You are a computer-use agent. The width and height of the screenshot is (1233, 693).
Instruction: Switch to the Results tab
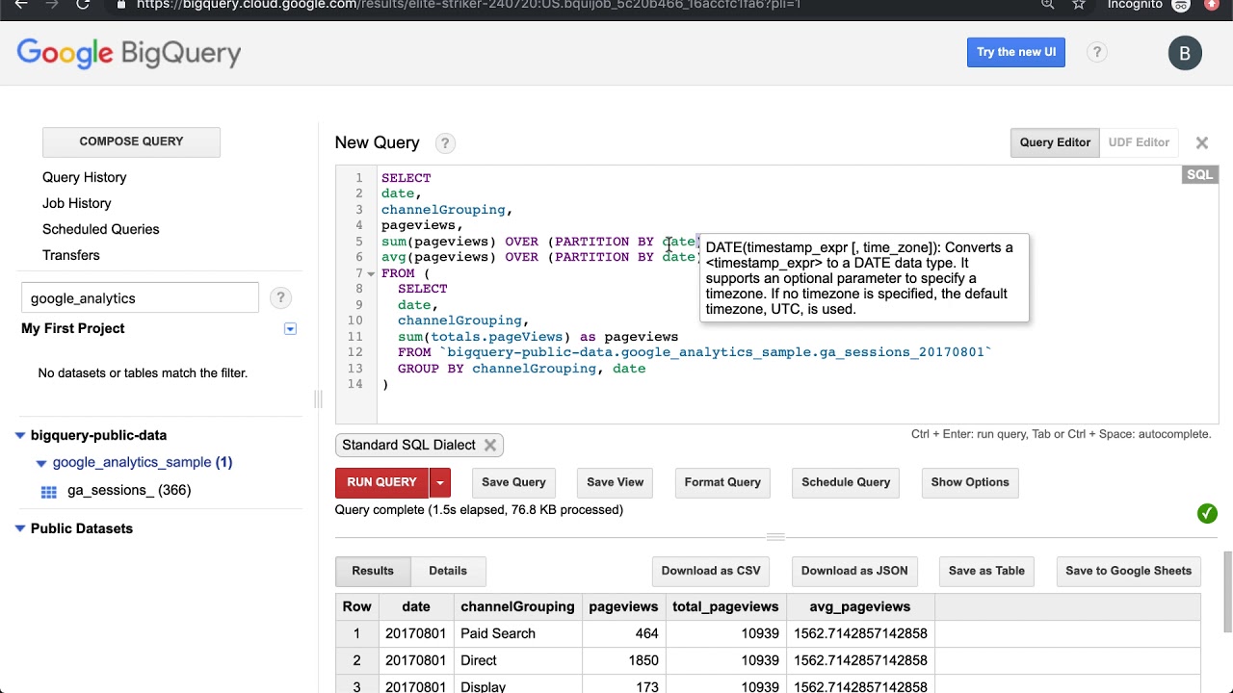[x=373, y=571]
